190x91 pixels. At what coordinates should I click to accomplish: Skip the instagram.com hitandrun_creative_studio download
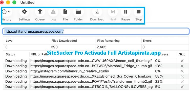click(x=182, y=71)
